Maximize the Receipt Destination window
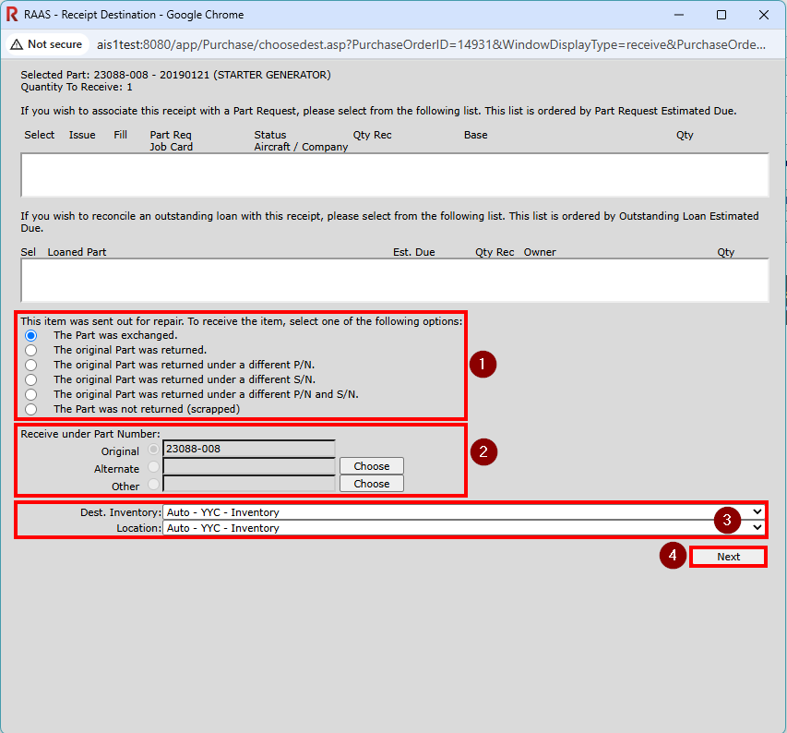787x733 pixels. 721,15
